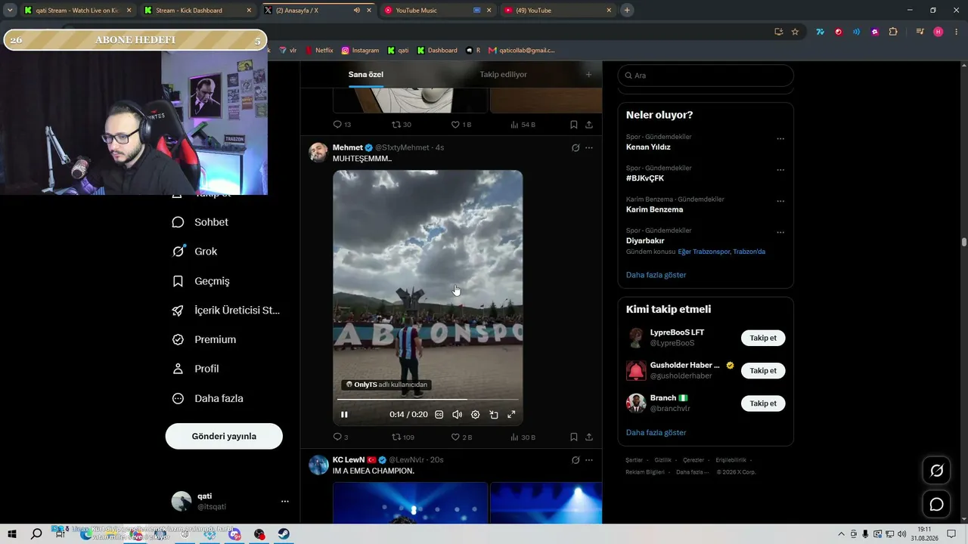
Task: Toggle picture-in-picture on the video
Action: tap(493, 414)
